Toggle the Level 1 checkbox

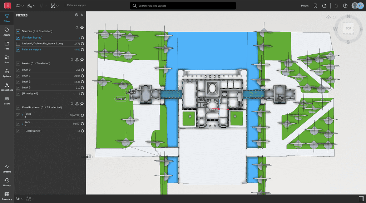[18, 76]
